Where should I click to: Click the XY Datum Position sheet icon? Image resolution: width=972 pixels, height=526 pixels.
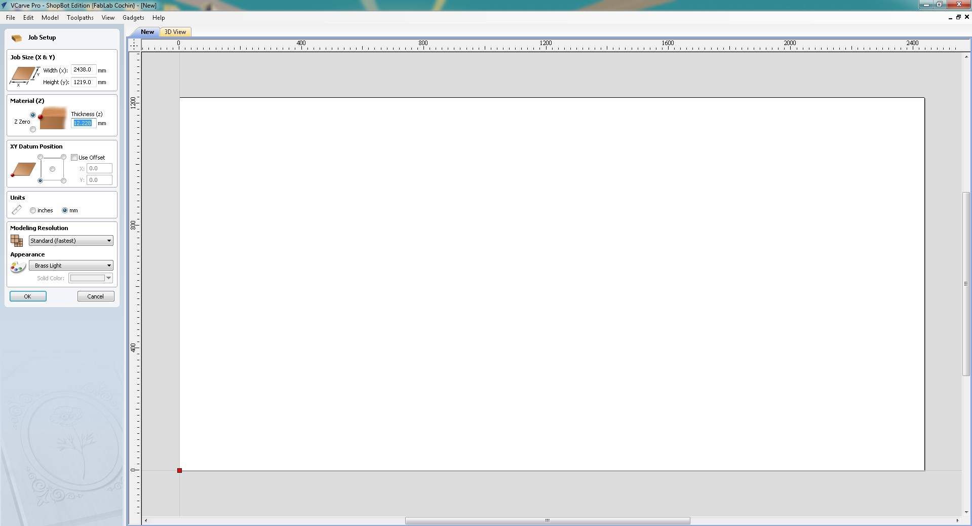(22, 170)
